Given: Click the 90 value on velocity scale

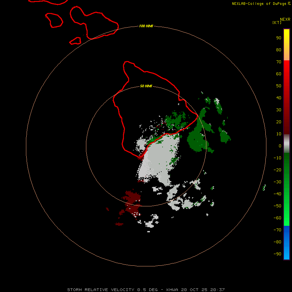Looking at the screenshot, I should (x=279, y=38).
